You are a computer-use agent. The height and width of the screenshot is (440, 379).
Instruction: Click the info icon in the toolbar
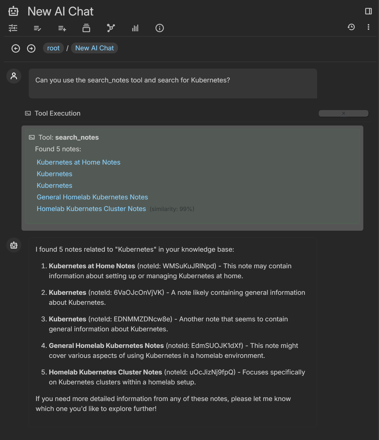159,28
